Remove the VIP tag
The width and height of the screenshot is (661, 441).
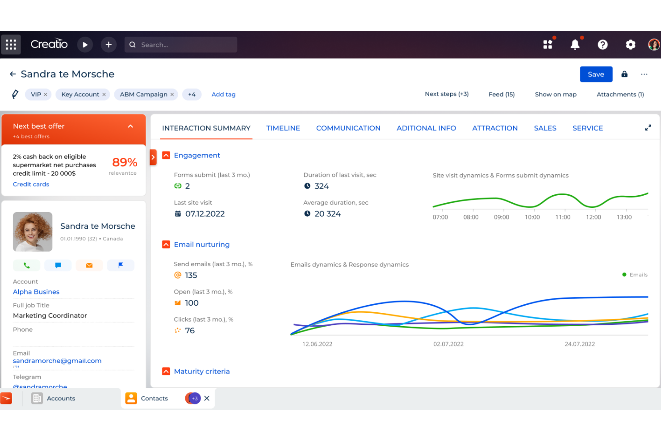click(x=45, y=94)
